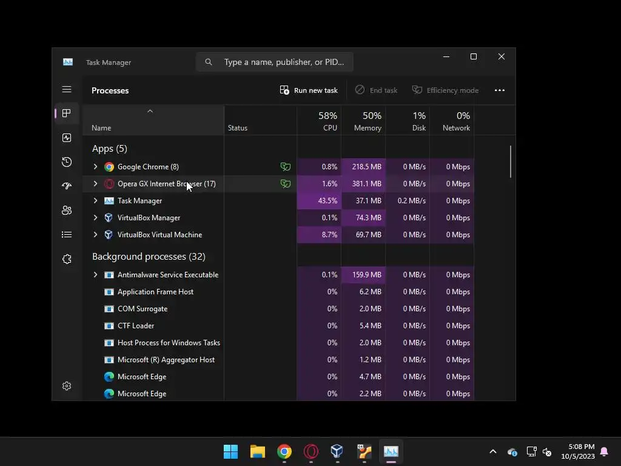Click the muted volume tray icon
621x466 pixels.
tap(547, 451)
